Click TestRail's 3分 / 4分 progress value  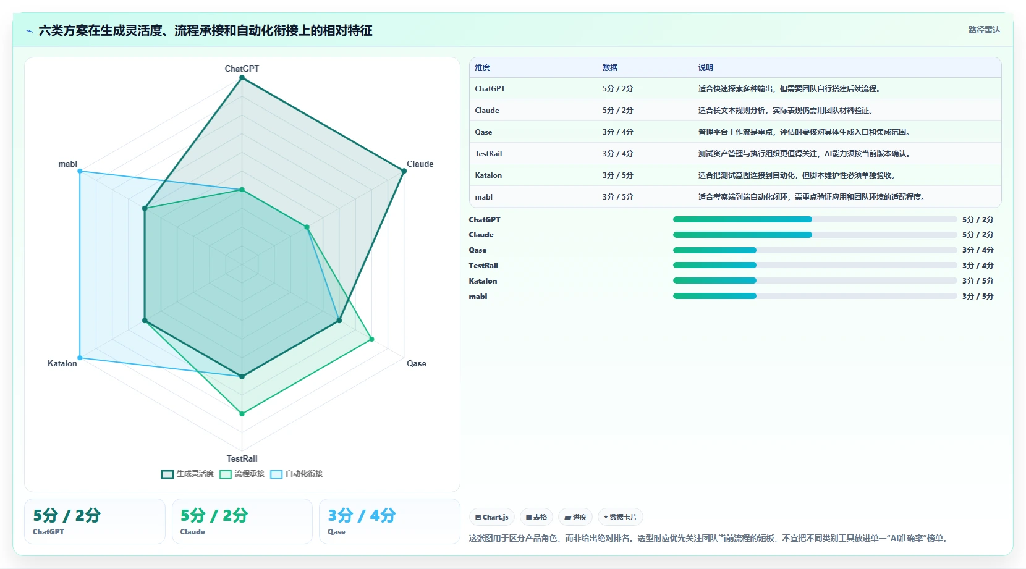[x=978, y=266]
